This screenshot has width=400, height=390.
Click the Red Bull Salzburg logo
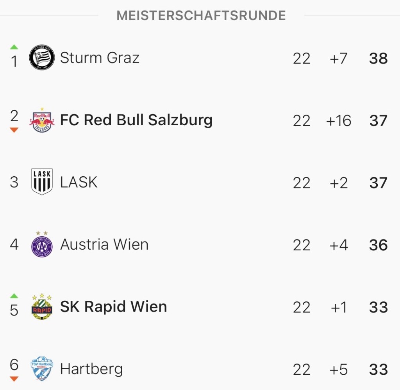(42, 120)
